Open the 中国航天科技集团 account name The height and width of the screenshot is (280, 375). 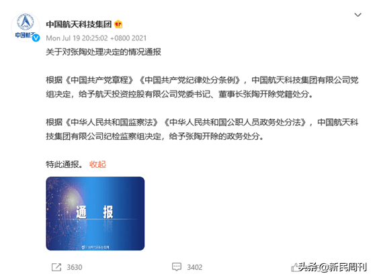pyautogui.click(x=79, y=24)
